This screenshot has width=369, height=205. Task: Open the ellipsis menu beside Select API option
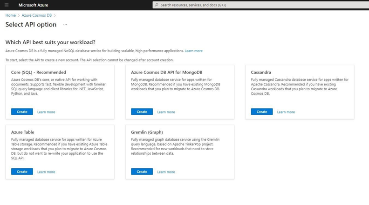65,25
